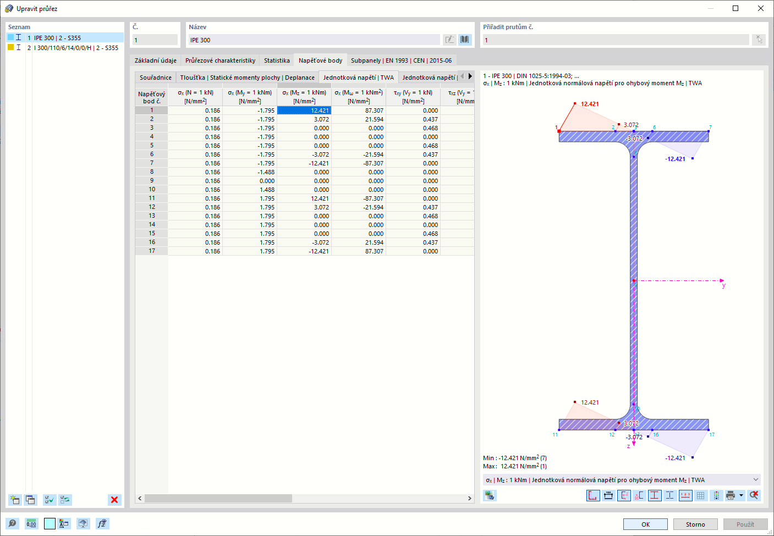Toggle the cross-section outline display

pos(593,495)
